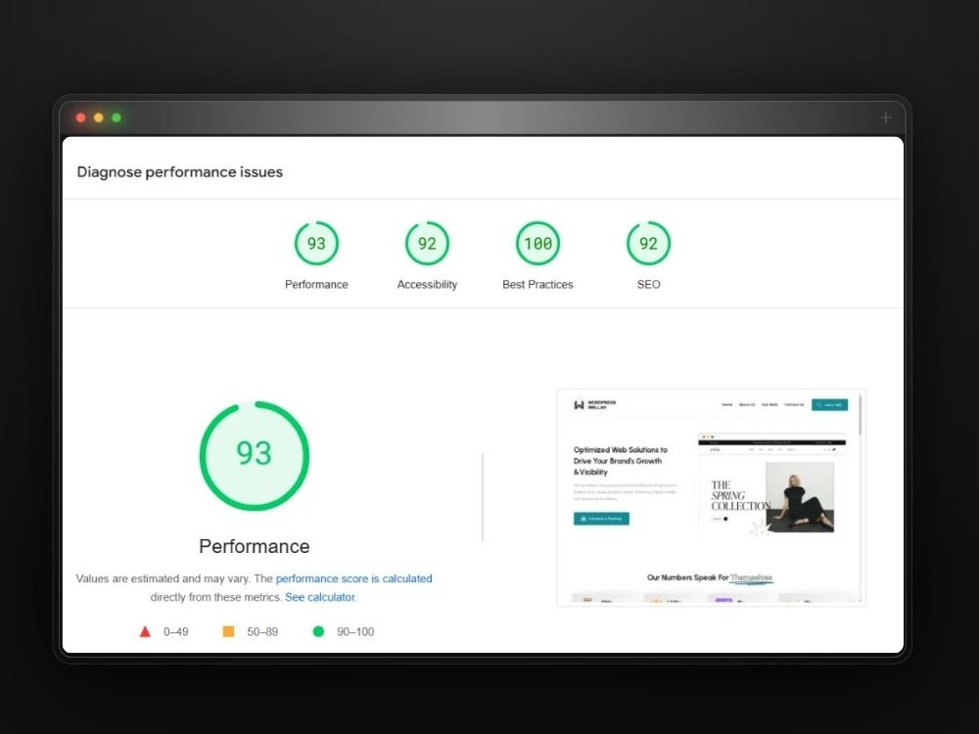Click the SEO 92 score gauge
The image size is (979, 734).
(648, 244)
